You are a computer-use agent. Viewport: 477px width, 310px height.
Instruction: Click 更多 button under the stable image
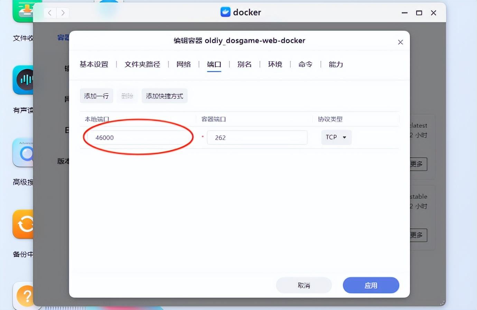click(419, 235)
